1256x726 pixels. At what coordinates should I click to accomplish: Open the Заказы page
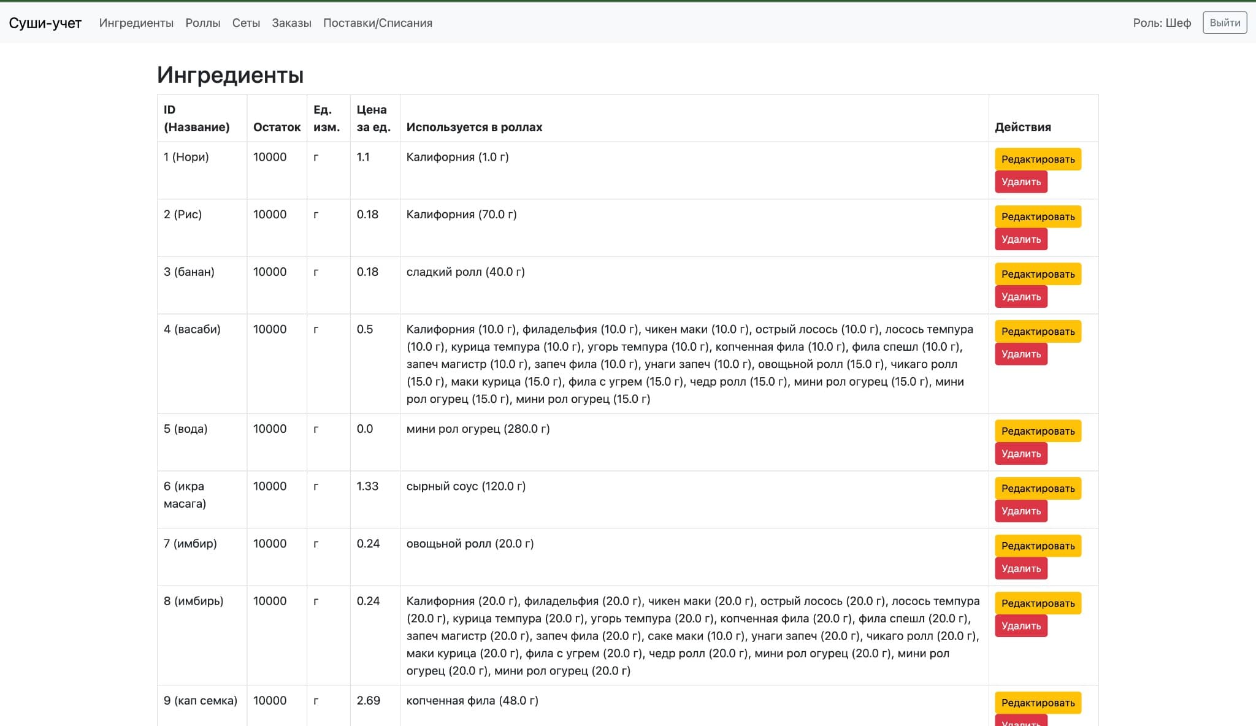(291, 23)
